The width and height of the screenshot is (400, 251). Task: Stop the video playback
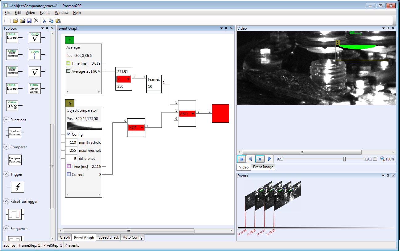(x=241, y=159)
